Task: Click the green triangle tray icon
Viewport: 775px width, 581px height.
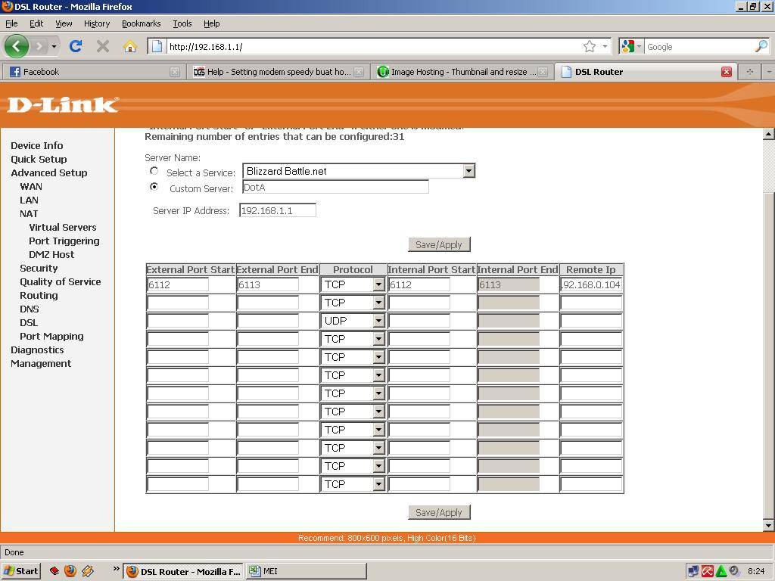Action: (x=721, y=571)
